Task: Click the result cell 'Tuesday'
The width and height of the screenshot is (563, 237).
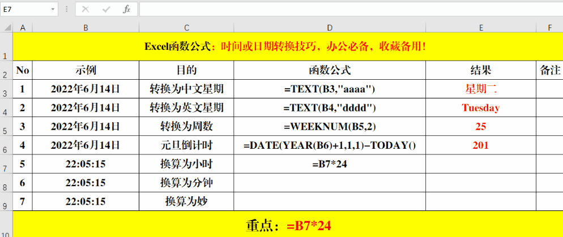Action: pos(481,107)
